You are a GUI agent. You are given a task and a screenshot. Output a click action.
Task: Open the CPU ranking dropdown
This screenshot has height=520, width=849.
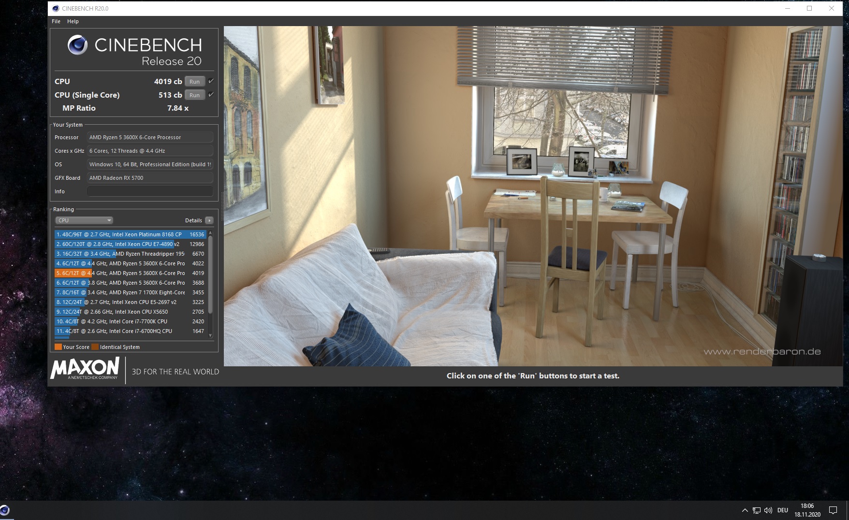pyautogui.click(x=84, y=220)
